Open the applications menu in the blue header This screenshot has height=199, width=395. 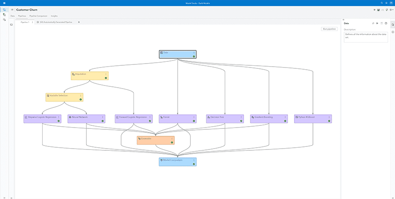[4, 3]
